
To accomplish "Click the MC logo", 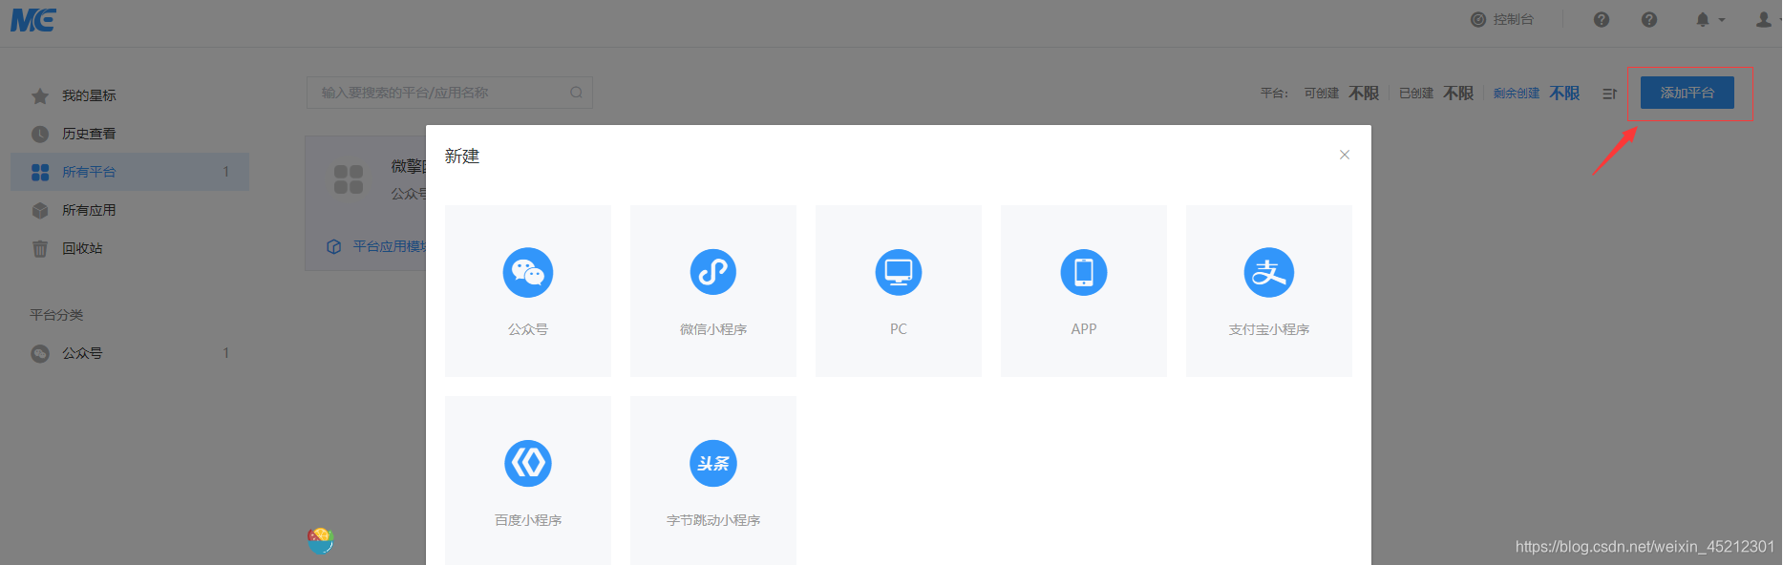I will (33, 20).
